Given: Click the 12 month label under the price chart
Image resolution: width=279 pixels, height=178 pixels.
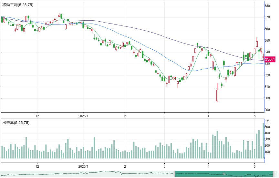Looking at the screenshot, I should (37, 116).
